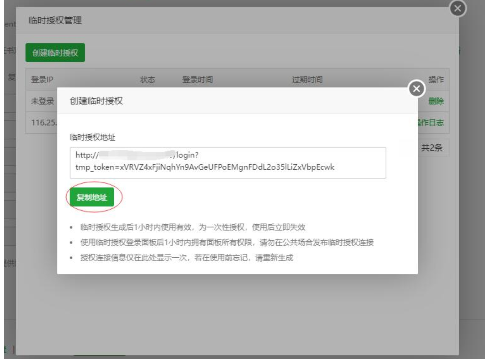Click the 临时授权管理 window title
Image resolution: width=485 pixels, height=359 pixels.
point(55,21)
